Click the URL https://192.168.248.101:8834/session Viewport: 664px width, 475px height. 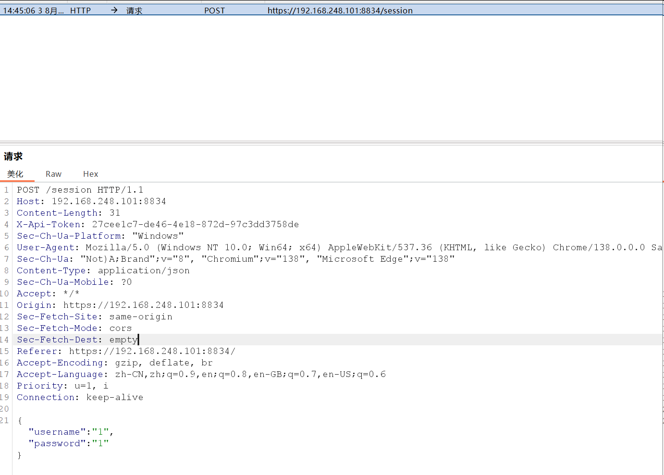pos(340,11)
